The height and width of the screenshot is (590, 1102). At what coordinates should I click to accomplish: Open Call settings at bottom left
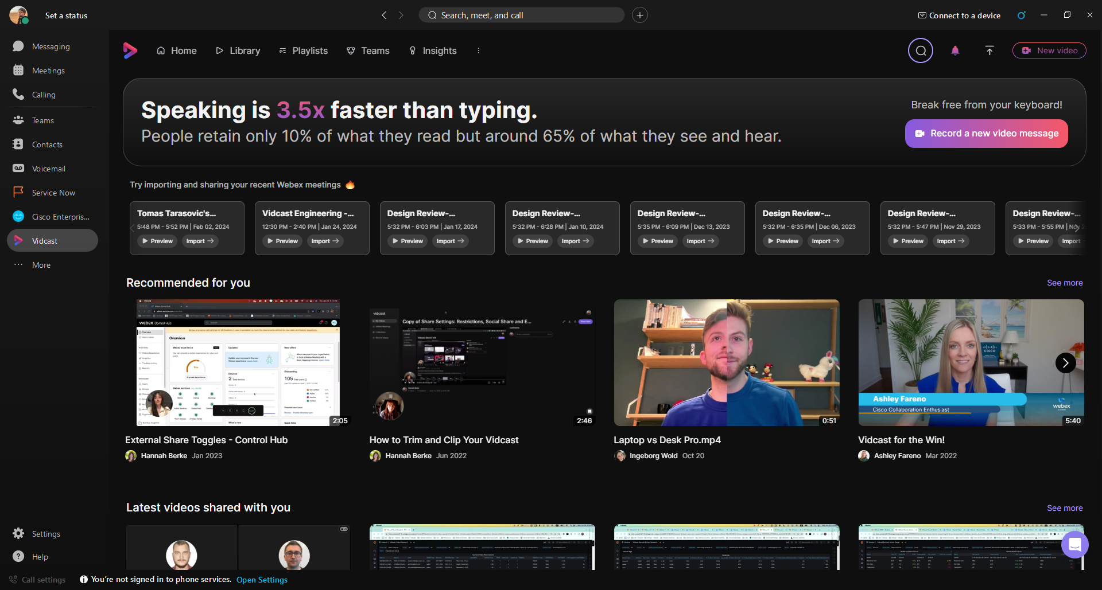pyautogui.click(x=37, y=580)
